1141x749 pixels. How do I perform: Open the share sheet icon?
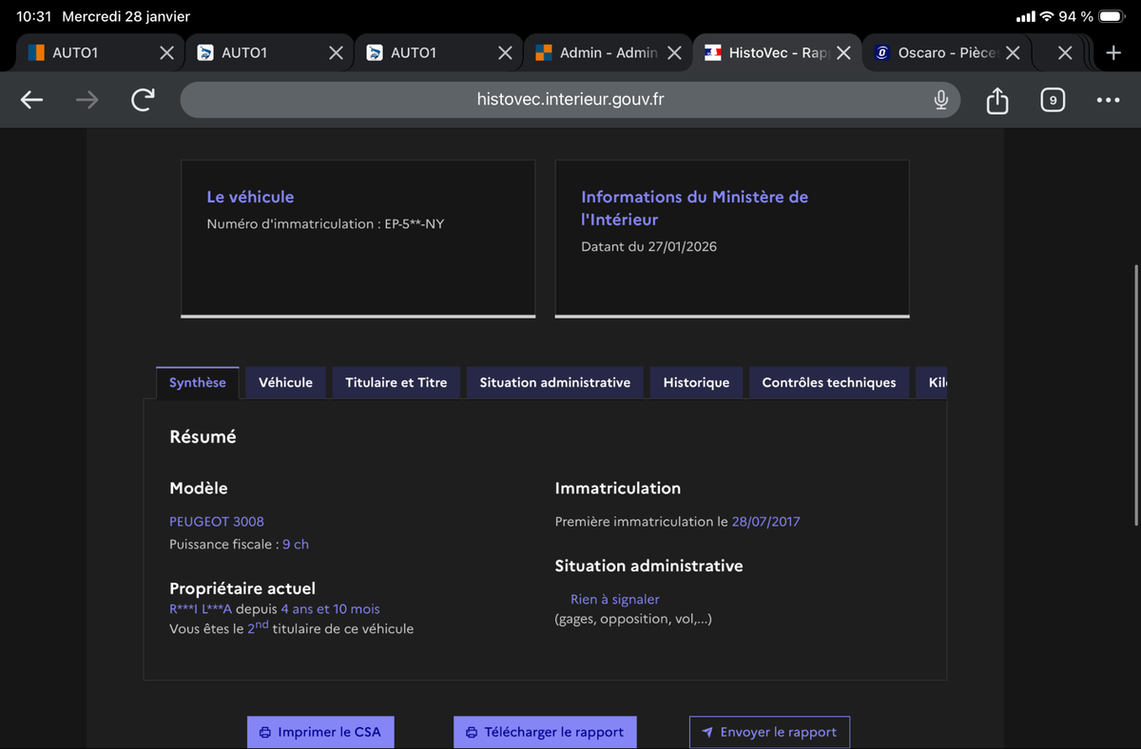[996, 100]
